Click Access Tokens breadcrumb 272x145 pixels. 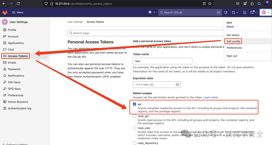(95, 22)
